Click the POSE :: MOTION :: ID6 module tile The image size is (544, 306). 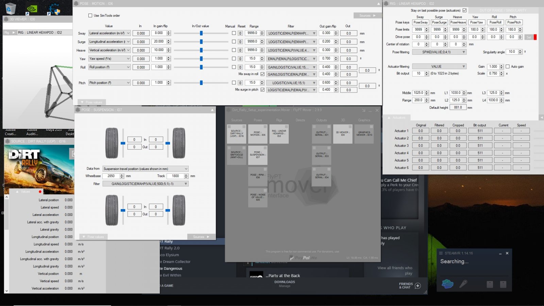pyautogui.click(x=258, y=134)
